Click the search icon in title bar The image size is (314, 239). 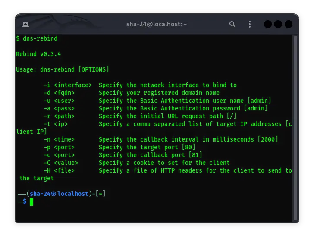pos(232,24)
